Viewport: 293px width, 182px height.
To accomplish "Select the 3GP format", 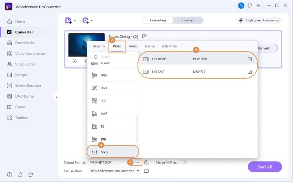I will 113,101.
